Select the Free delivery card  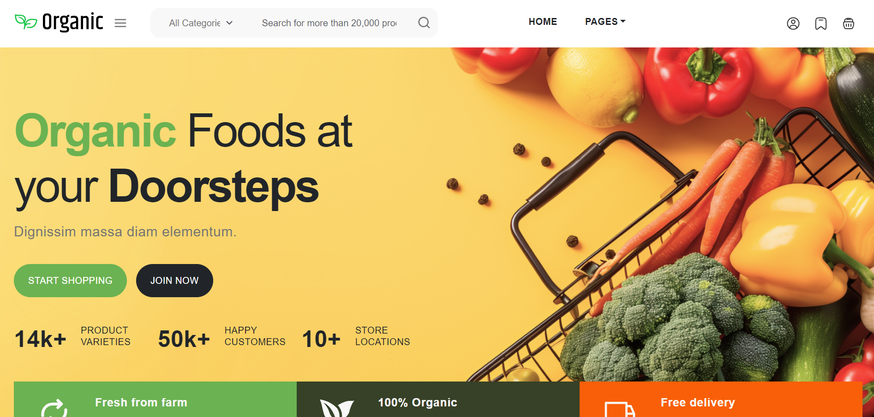pyautogui.click(x=721, y=399)
